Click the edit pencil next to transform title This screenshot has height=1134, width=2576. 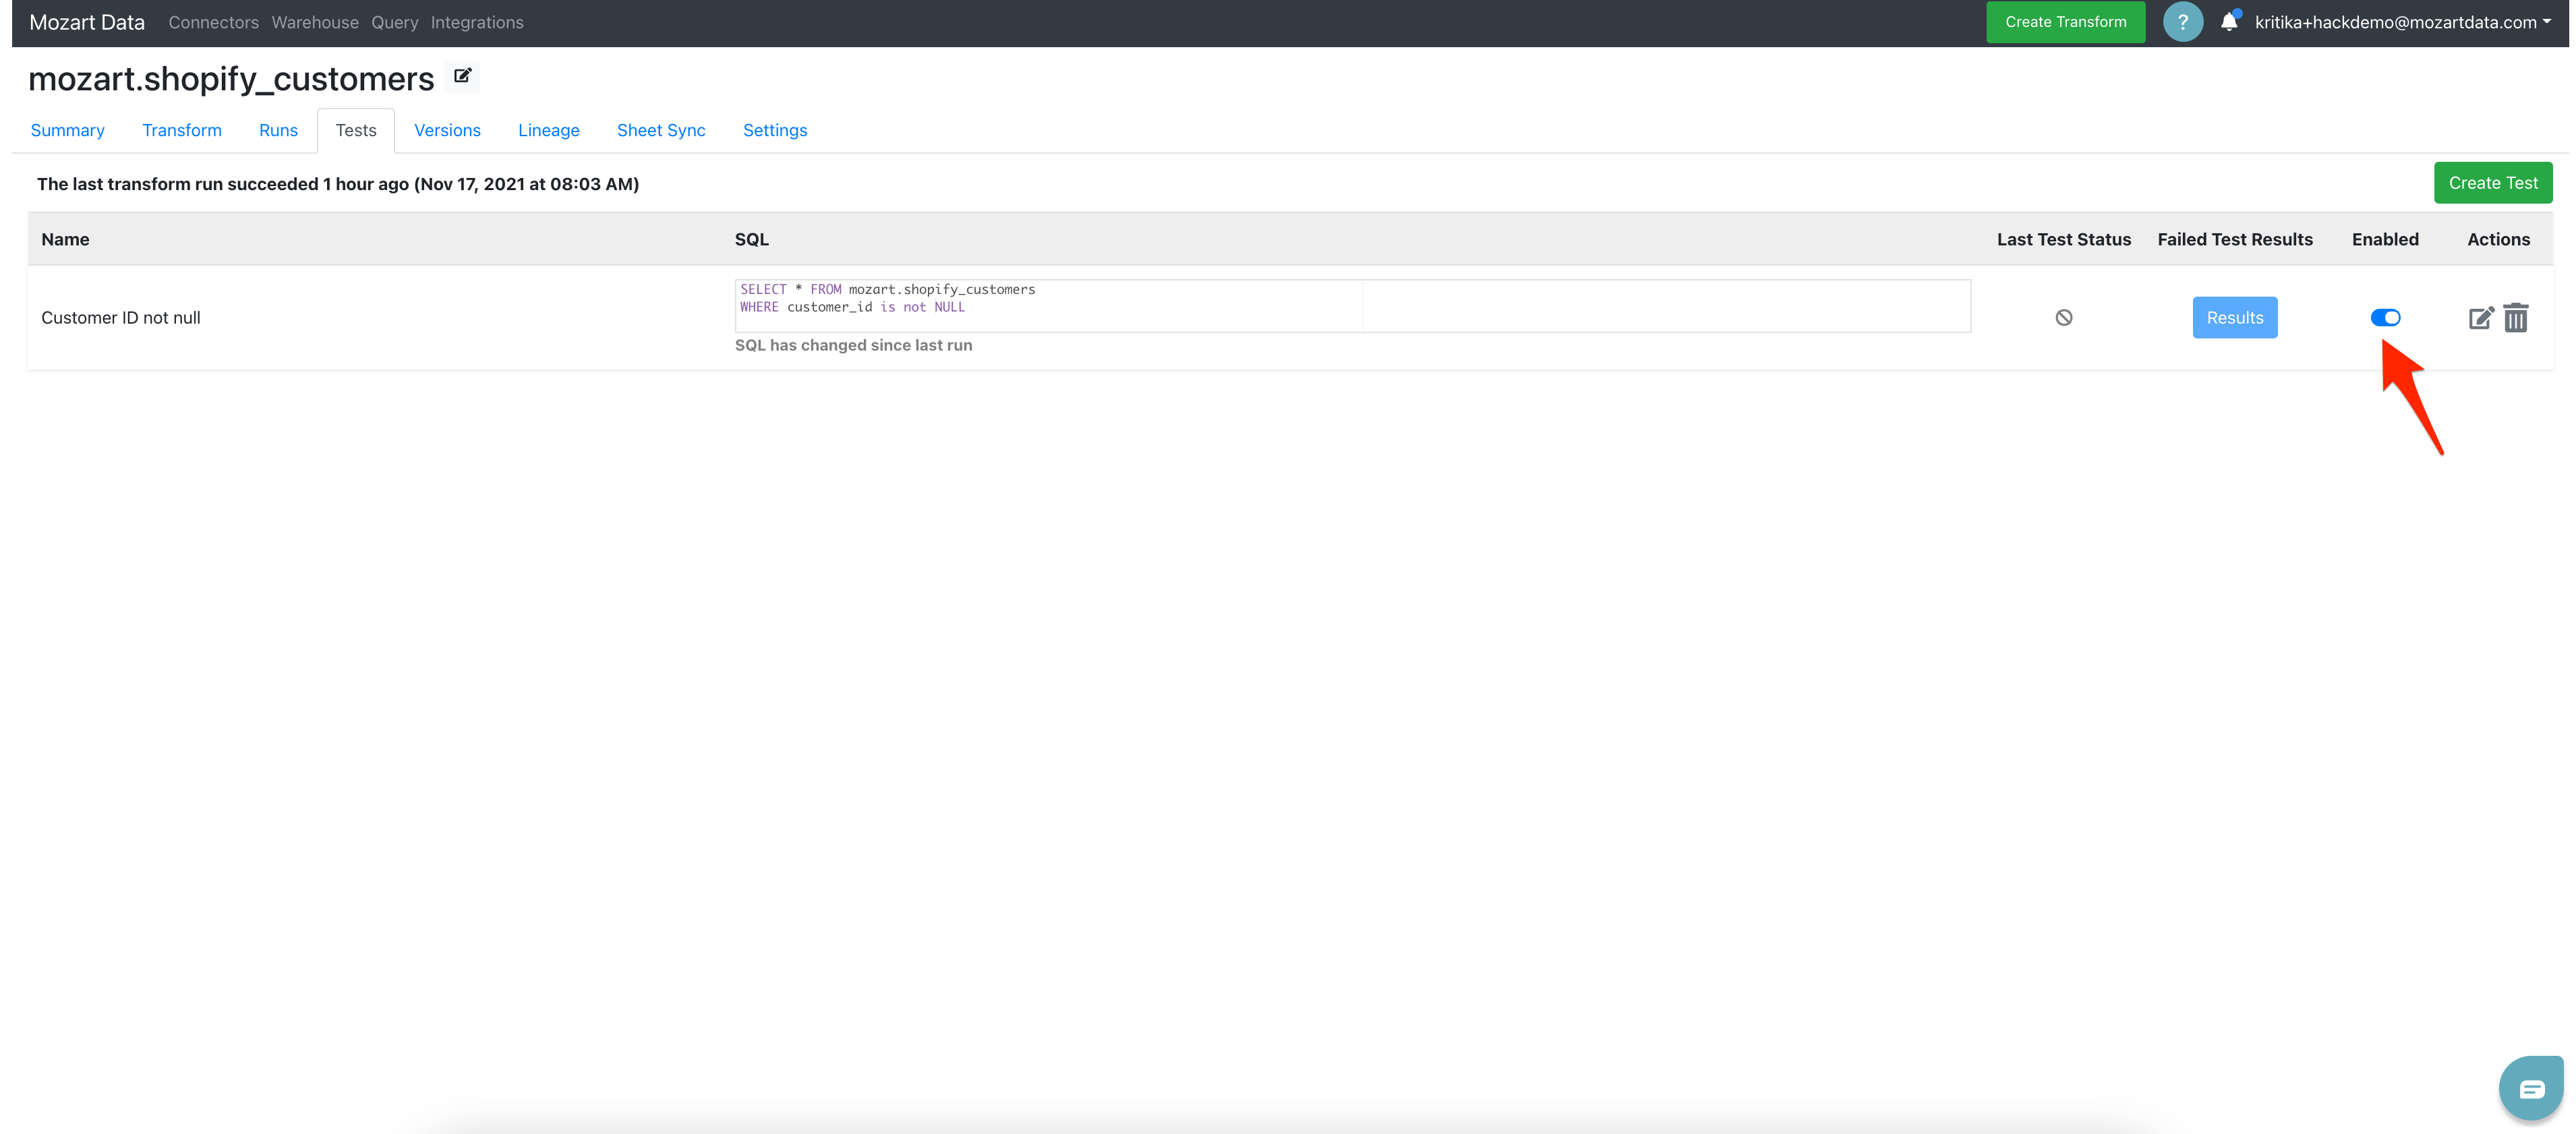click(x=462, y=76)
